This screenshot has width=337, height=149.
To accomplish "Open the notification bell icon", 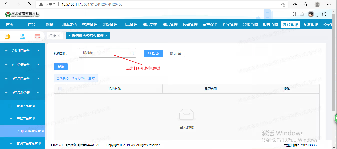I will [302, 14].
